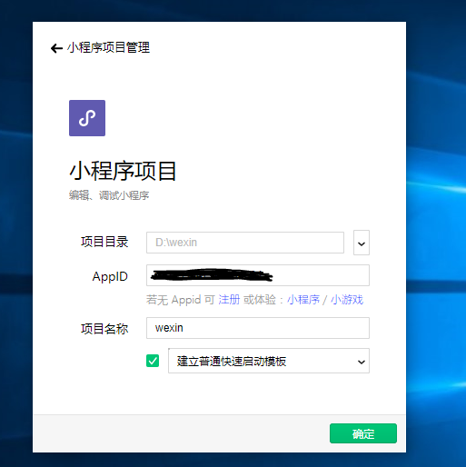
Task: Click the 项目目录 label
Action: click(x=104, y=242)
